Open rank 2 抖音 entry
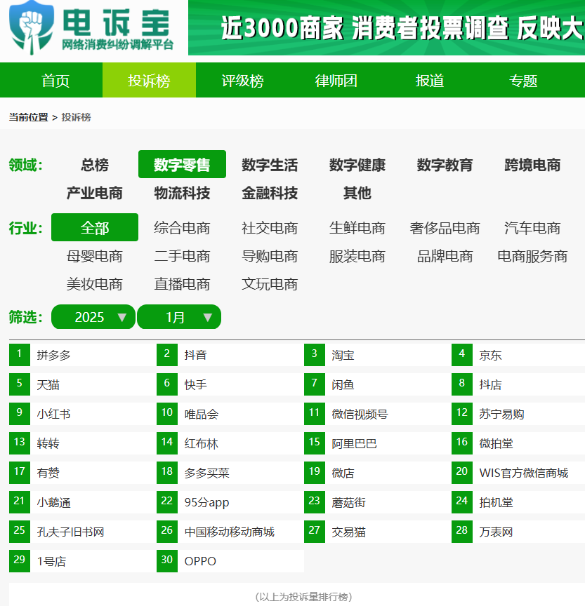 point(230,355)
